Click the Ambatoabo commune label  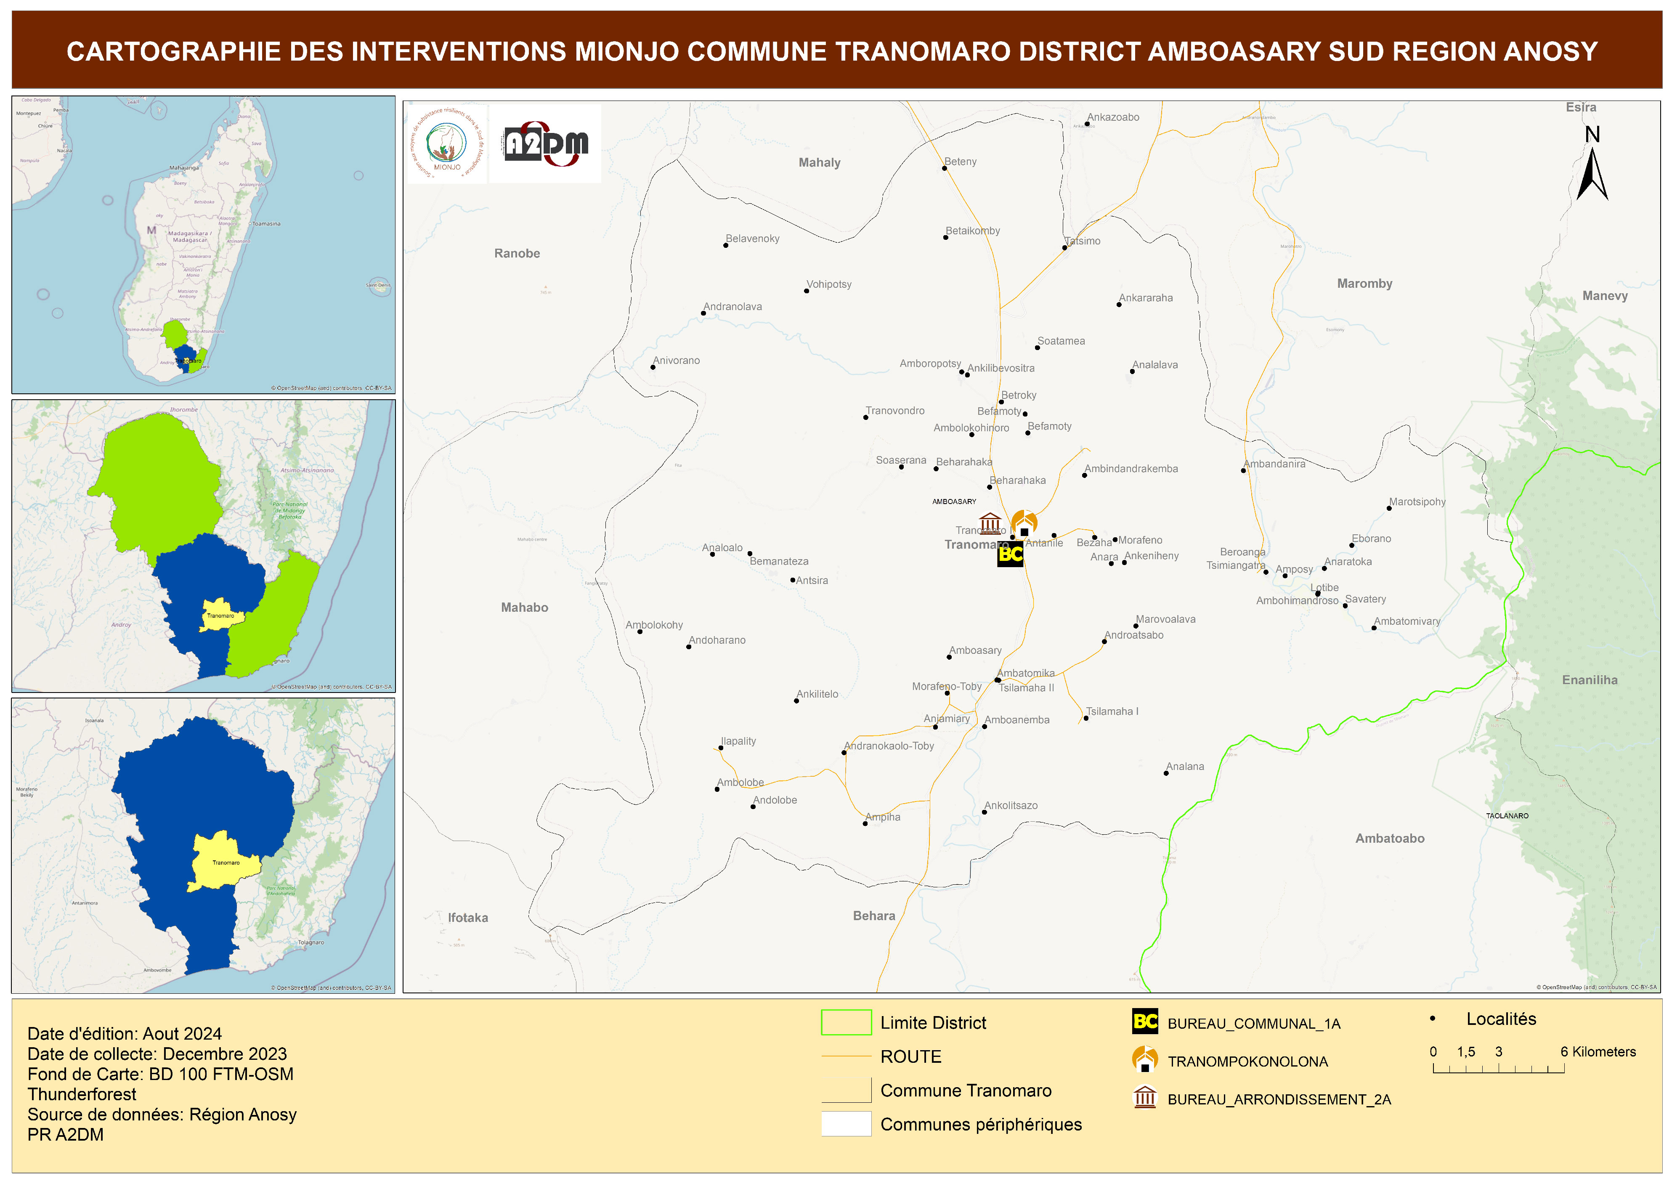point(1389,838)
